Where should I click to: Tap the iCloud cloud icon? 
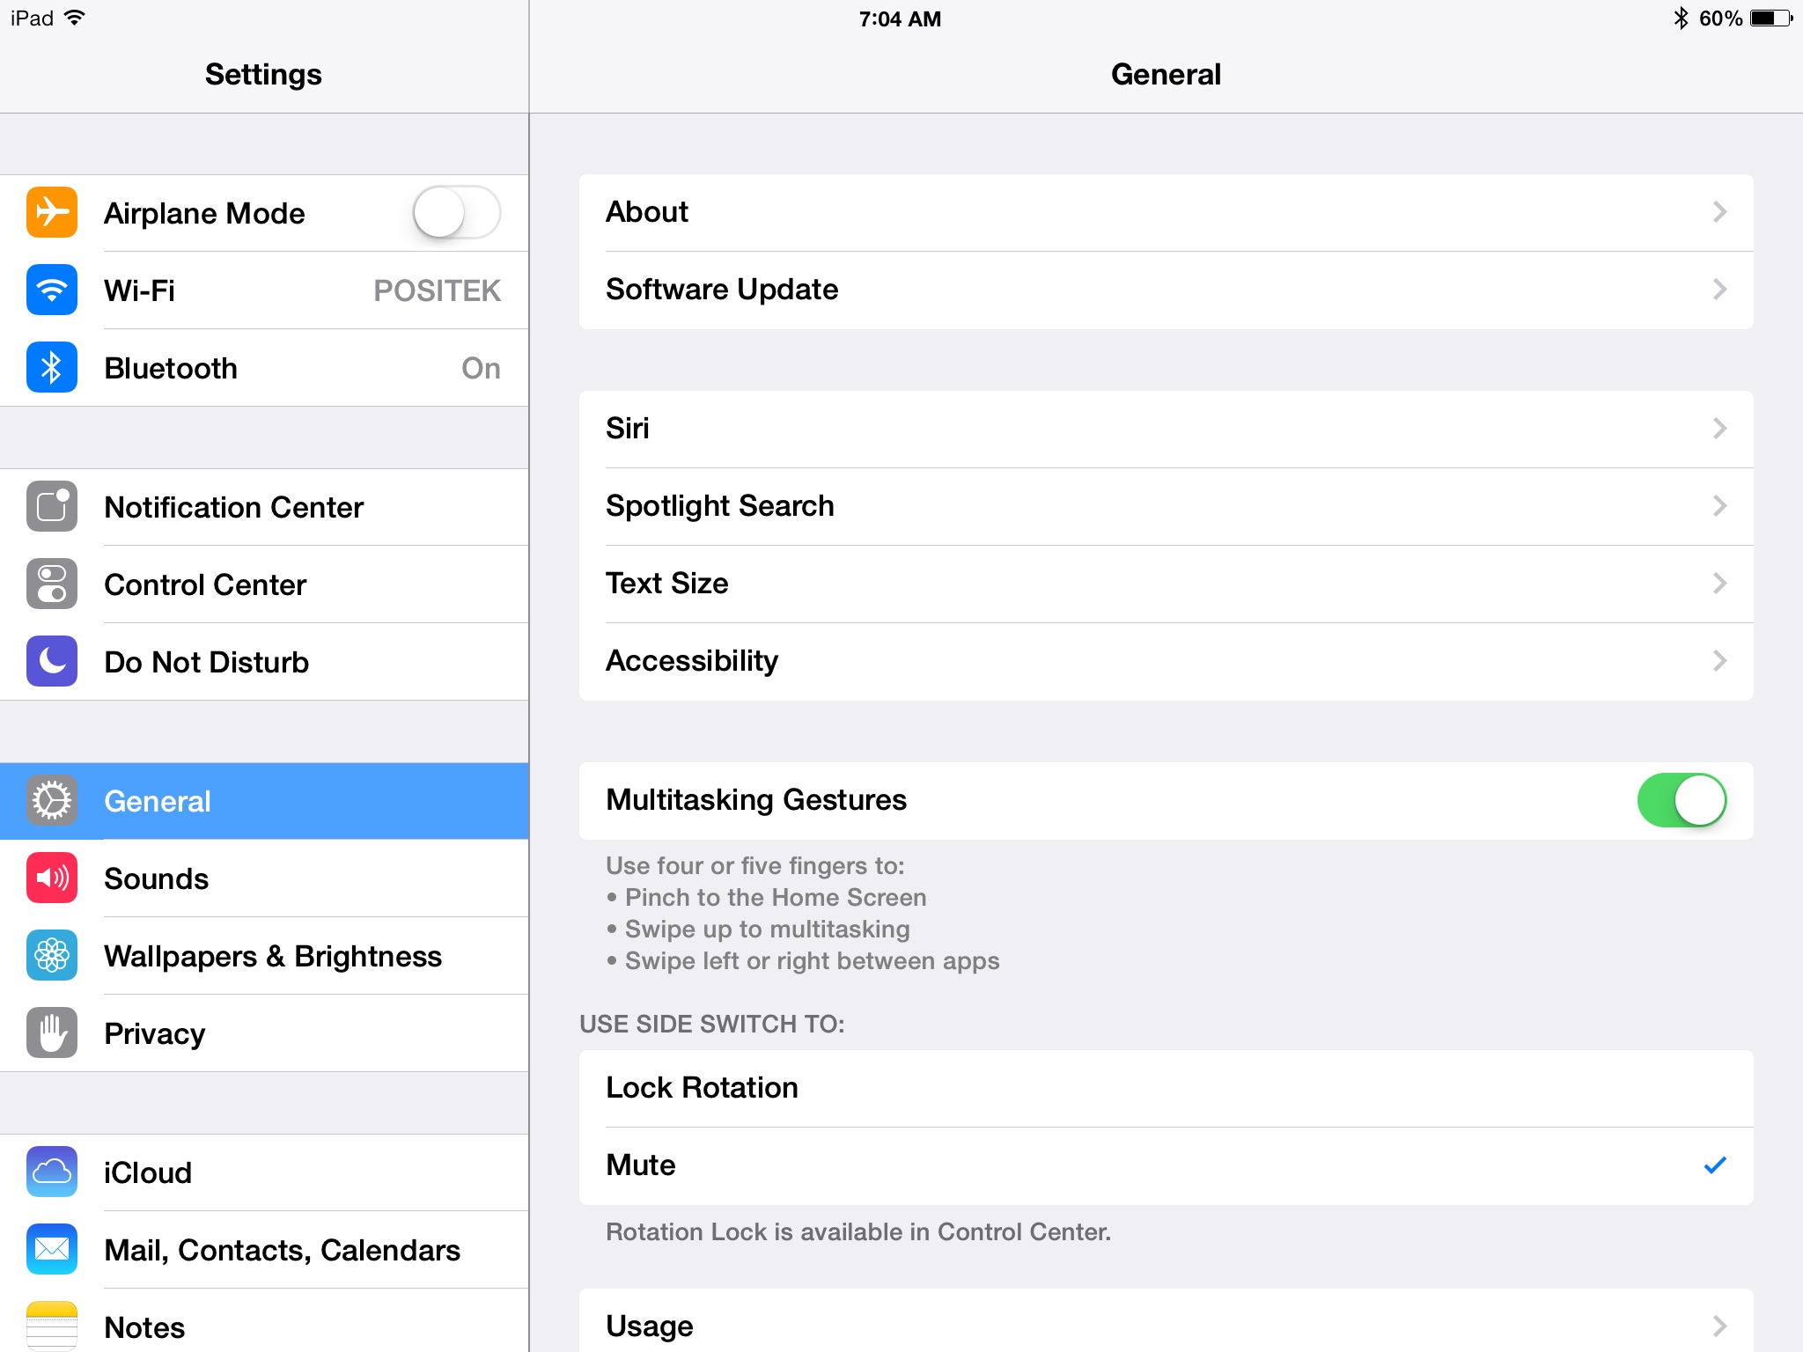(x=52, y=1172)
